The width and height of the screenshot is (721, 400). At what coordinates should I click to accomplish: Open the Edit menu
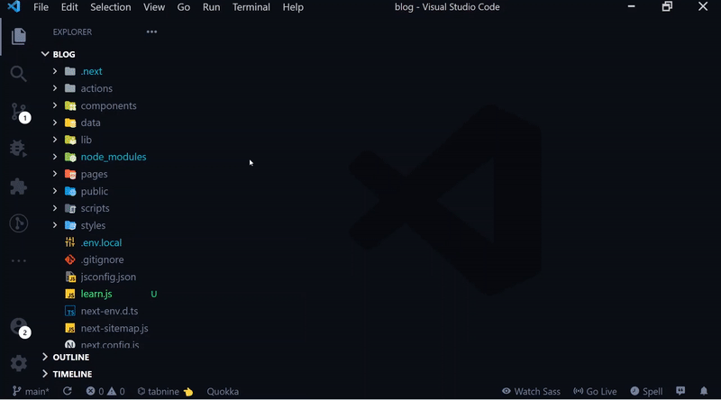click(x=69, y=7)
